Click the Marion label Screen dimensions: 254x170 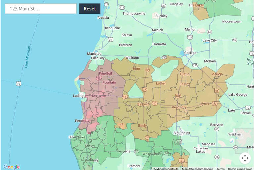coord(217,74)
